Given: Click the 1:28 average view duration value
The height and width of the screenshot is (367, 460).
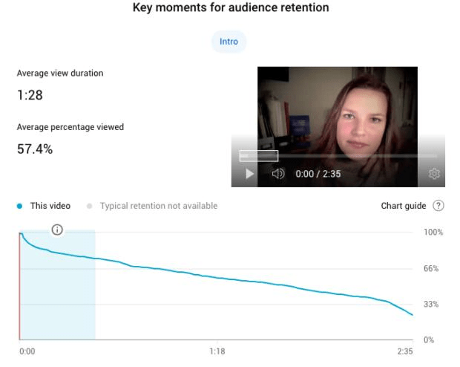Looking at the screenshot, I should (x=27, y=97).
